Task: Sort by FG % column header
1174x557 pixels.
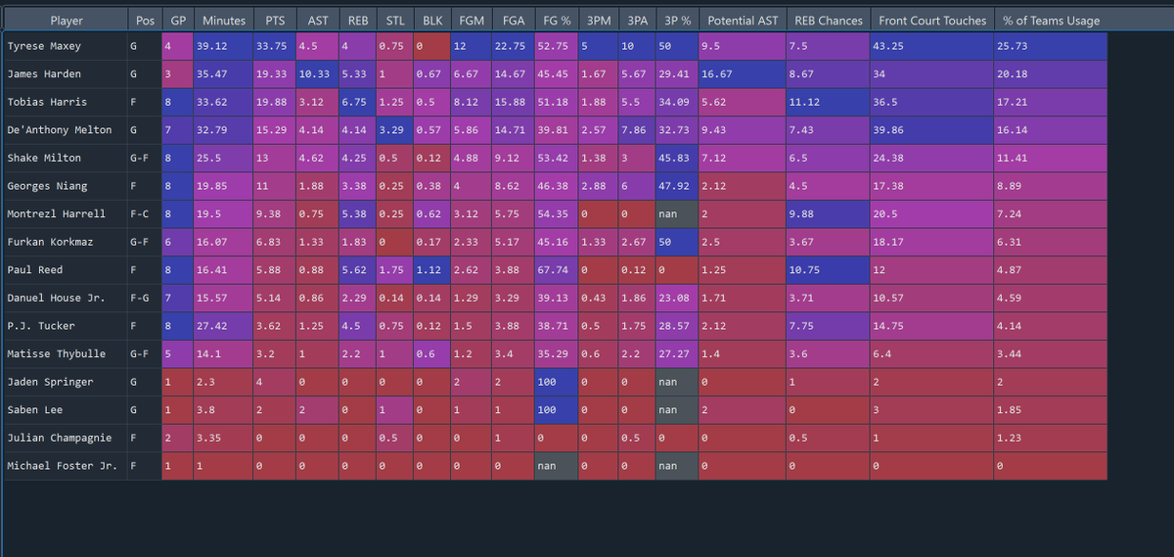Action: coord(557,21)
